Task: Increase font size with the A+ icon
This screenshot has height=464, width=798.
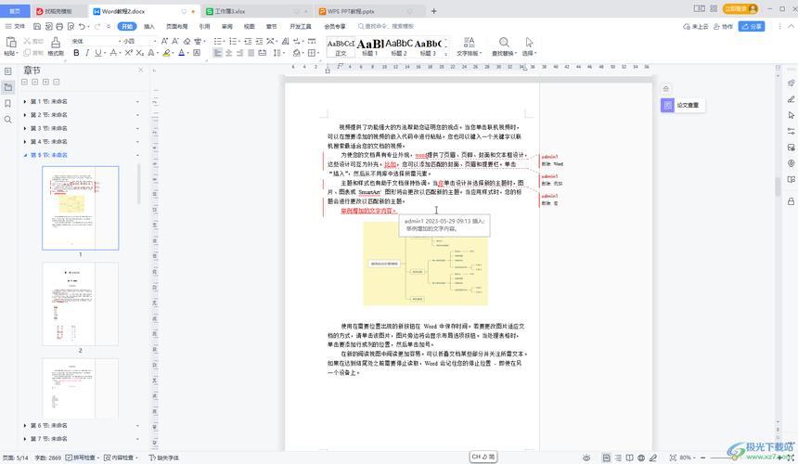Action: coord(164,41)
